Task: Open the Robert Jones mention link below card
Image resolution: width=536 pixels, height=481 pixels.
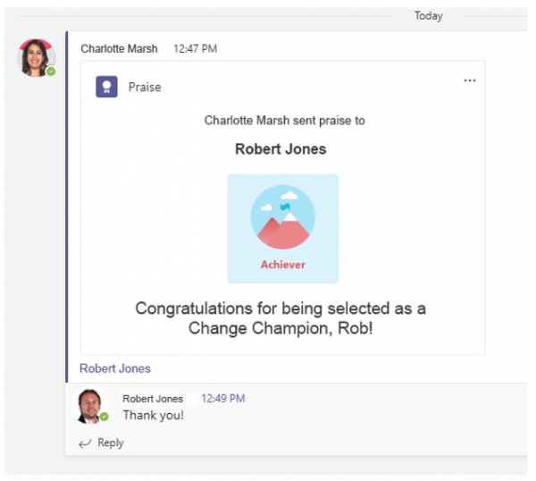Action: [x=115, y=368]
